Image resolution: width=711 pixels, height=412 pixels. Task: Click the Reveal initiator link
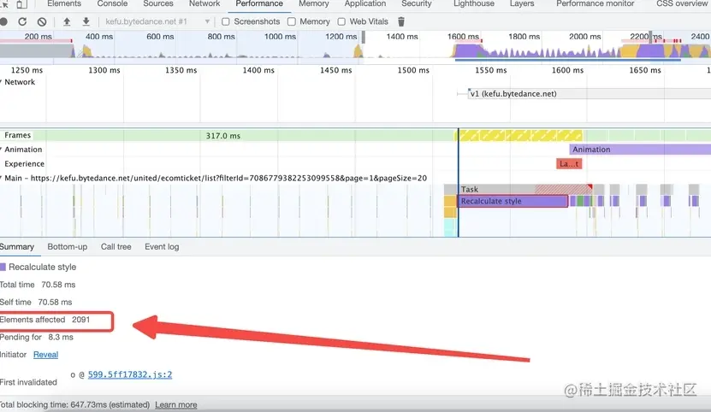click(46, 355)
